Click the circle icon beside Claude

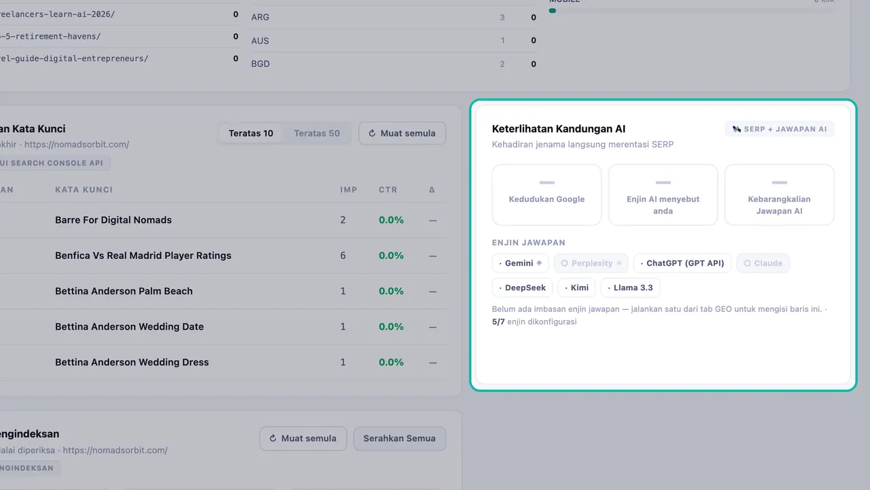747,263
